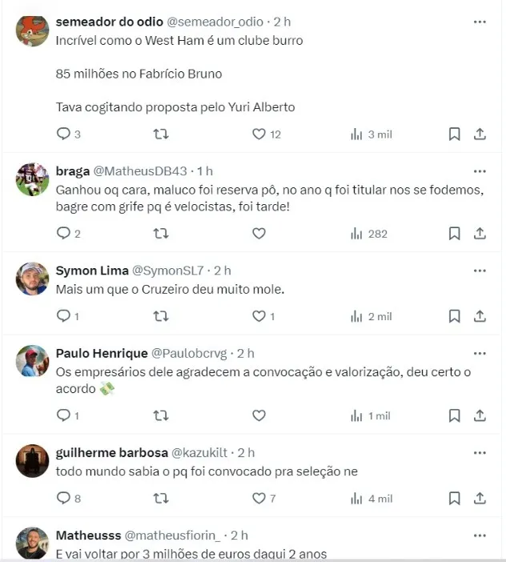View analytics for semeador do odio's tweet
Viewport: 506px width, 562px height.
357,134
